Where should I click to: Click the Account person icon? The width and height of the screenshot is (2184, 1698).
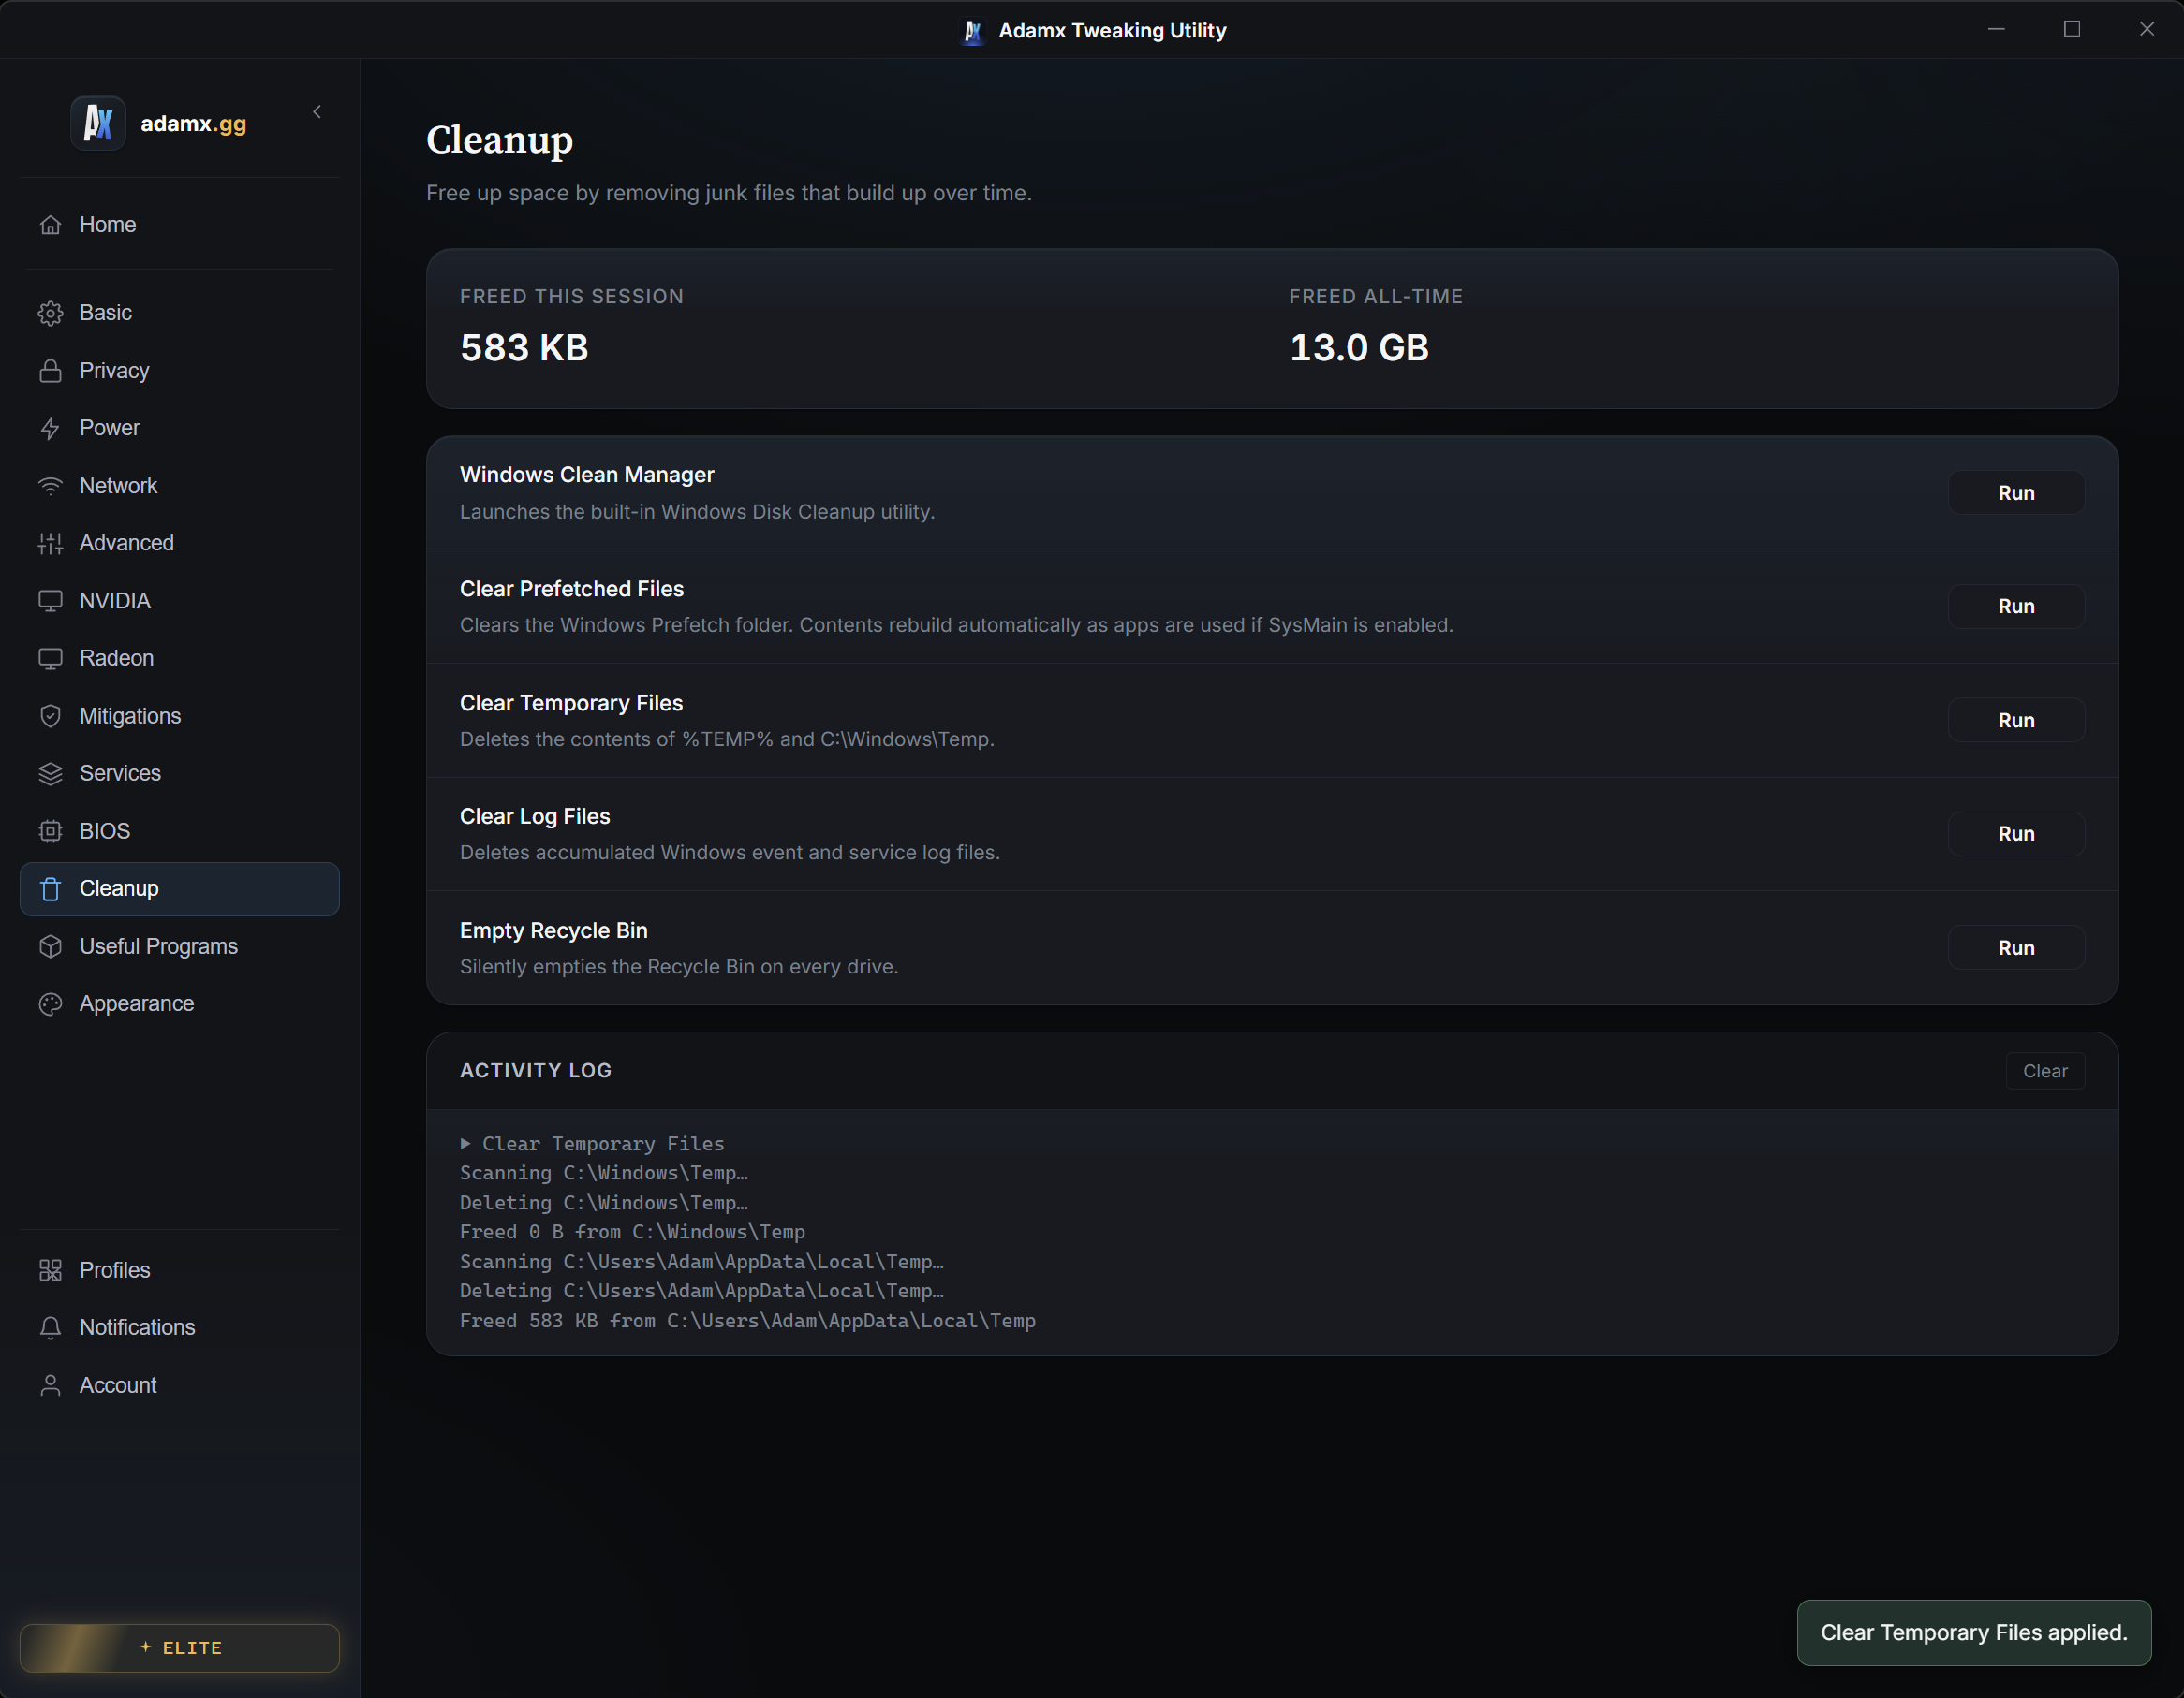[x=50, y=1385]
